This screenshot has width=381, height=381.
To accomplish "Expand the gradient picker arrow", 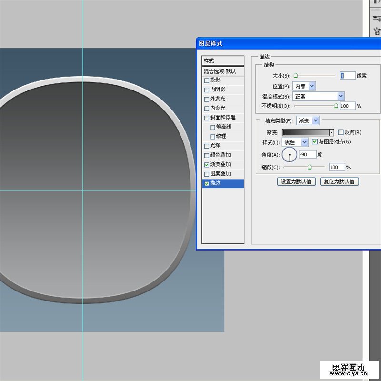I will click(331, 132).
